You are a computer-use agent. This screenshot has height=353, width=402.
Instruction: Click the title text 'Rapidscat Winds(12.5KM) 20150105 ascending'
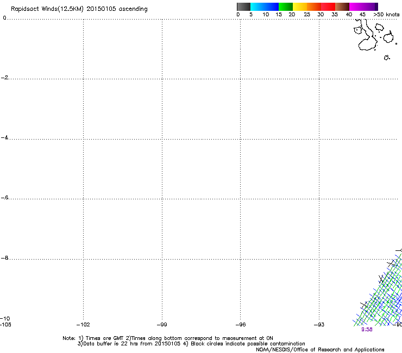(x=79, y=9)
